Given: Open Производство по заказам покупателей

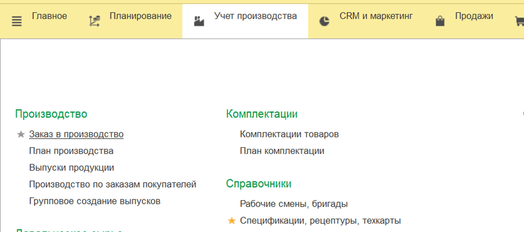Looking at the screenshot, I should 112,184.
